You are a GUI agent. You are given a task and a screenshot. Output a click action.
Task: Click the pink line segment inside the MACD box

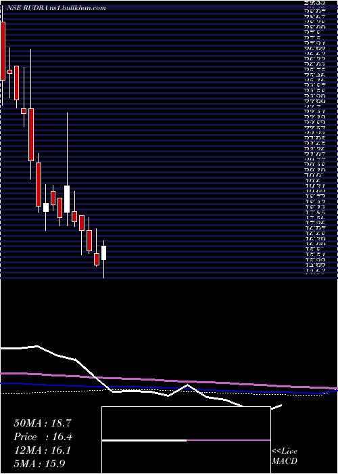click(x=228, y=440)
